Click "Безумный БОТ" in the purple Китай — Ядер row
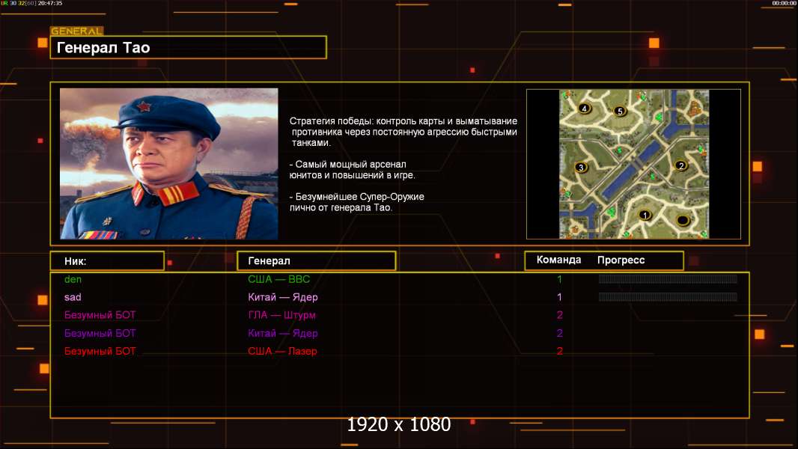The width and height of the screenshot is (798, 449). [100, 333]
